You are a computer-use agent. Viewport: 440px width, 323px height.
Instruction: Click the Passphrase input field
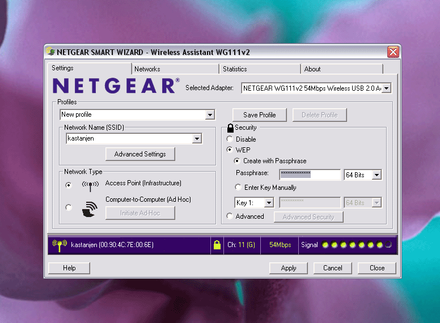(x=310, y=175)
